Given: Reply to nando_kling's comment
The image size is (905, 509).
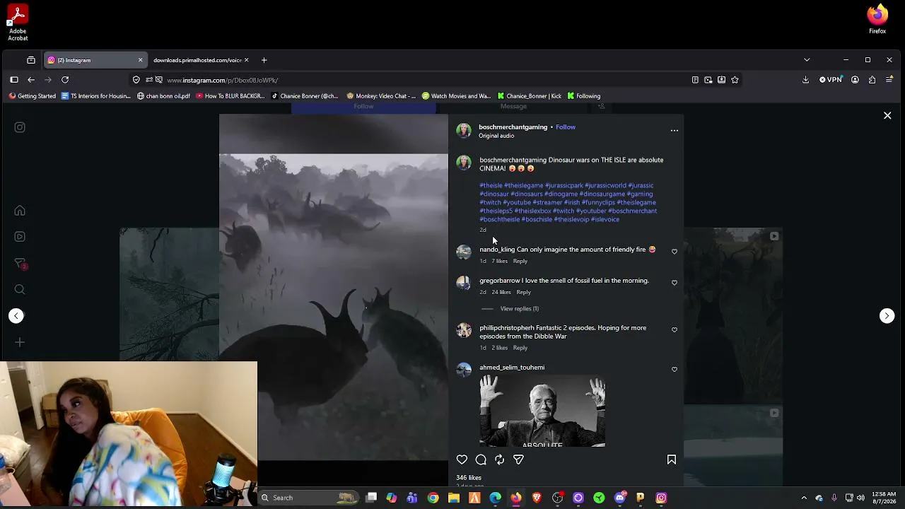Looking at the screenshot, I should coord(520,262).
